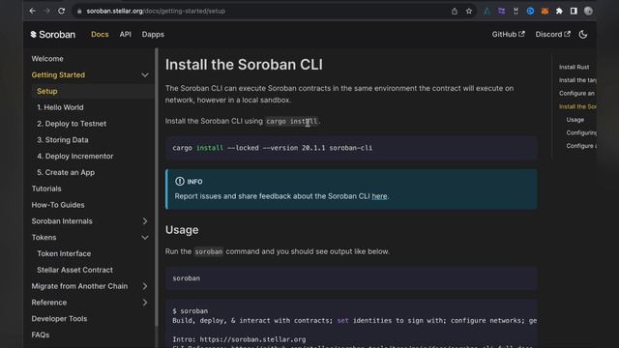Open Tutorials in the sidebar
619x348 pixels.
(x=46, y=188)
